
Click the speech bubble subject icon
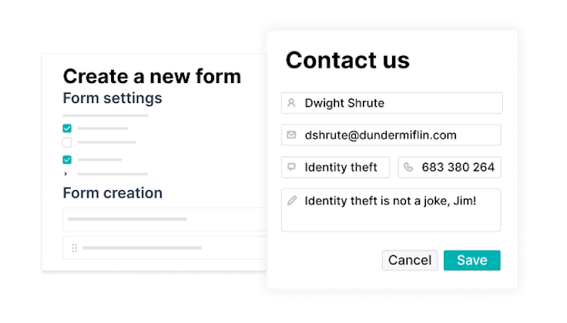coord(291,167)
